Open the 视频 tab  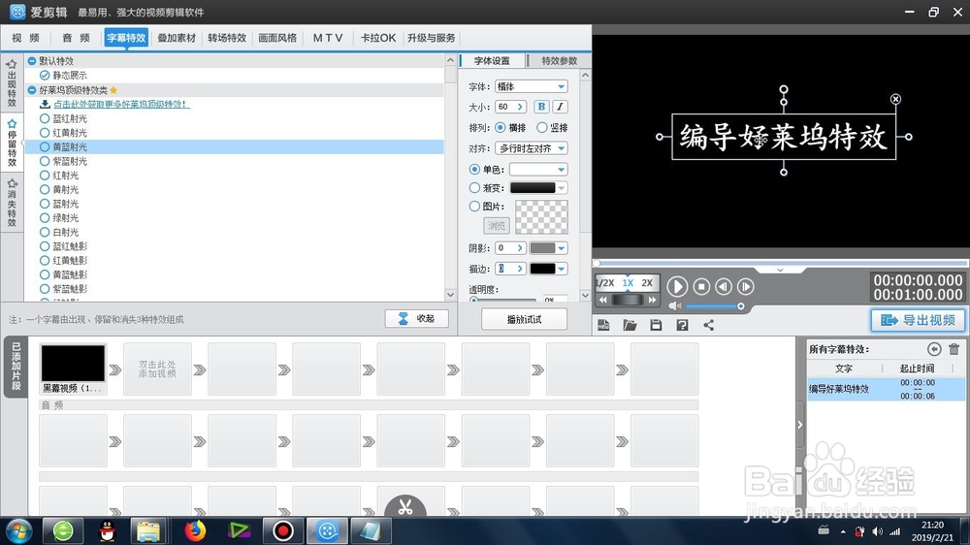coord(25,38)
